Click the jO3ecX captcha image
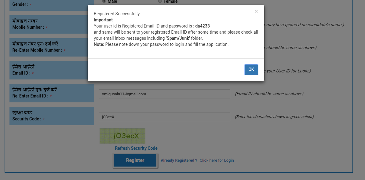The height and width of the screenshot is (180, 365). [122, 136]
